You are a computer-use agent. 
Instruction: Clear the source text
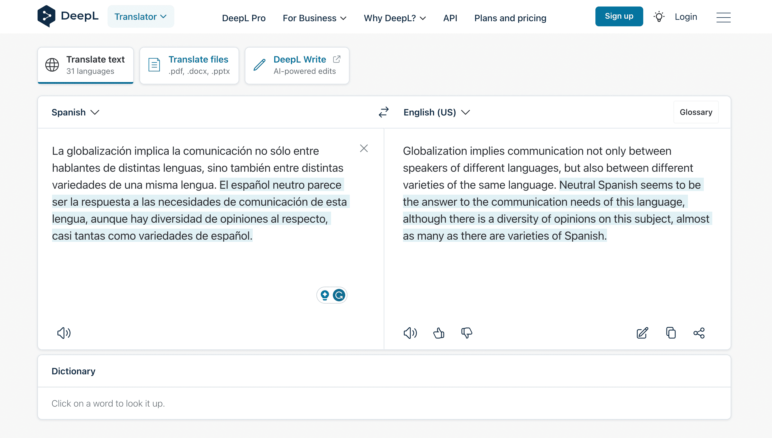364,148
